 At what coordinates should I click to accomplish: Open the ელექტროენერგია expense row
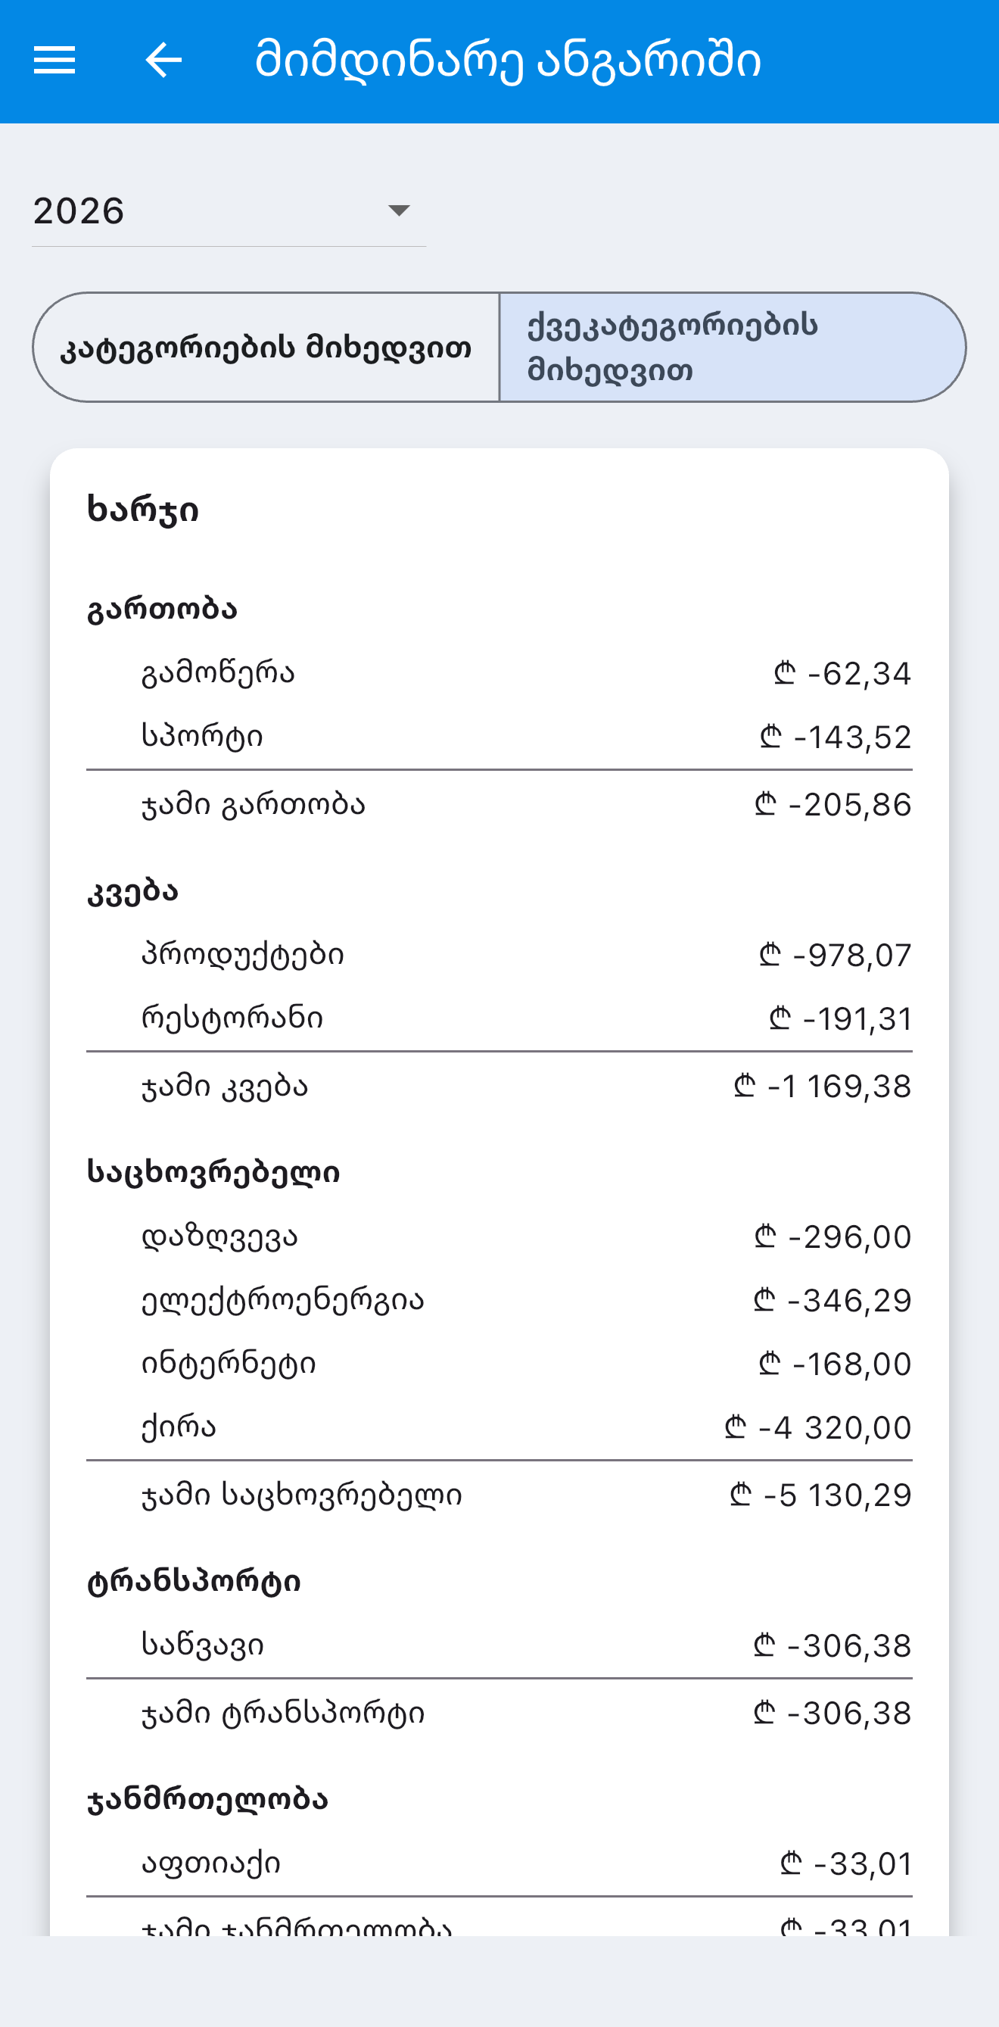[x=499, y=1300]
